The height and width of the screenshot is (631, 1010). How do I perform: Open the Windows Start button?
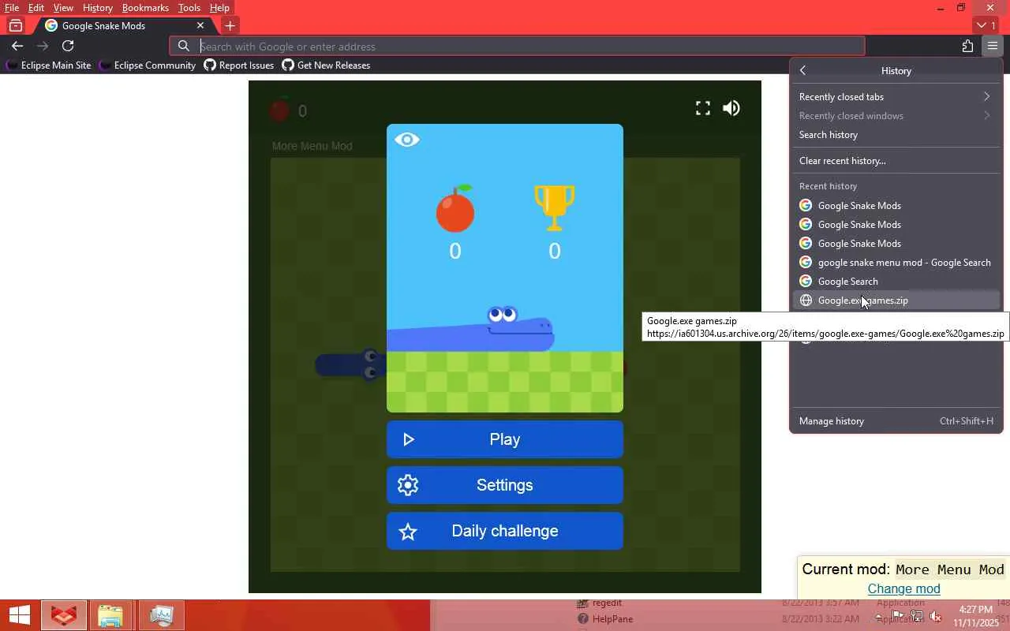19,615
